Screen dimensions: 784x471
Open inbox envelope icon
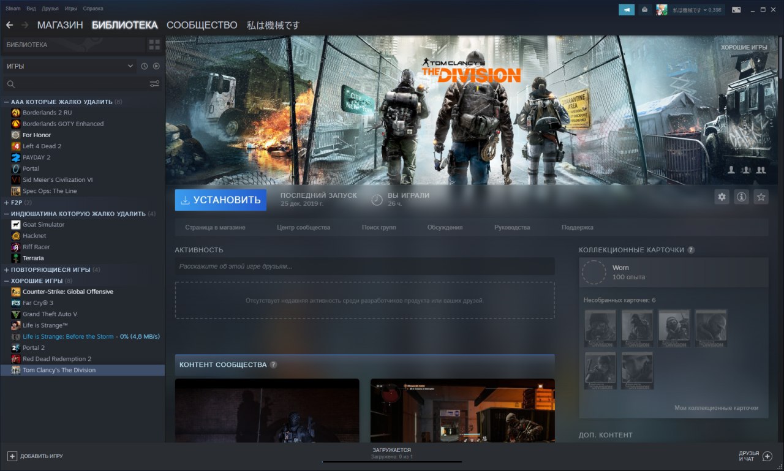tap(645, 10)
